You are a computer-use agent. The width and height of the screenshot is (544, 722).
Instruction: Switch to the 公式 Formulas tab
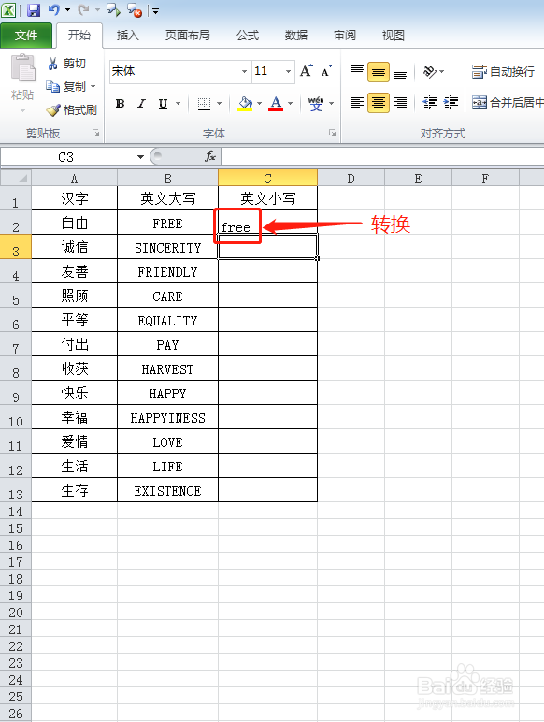coord(248,36)
